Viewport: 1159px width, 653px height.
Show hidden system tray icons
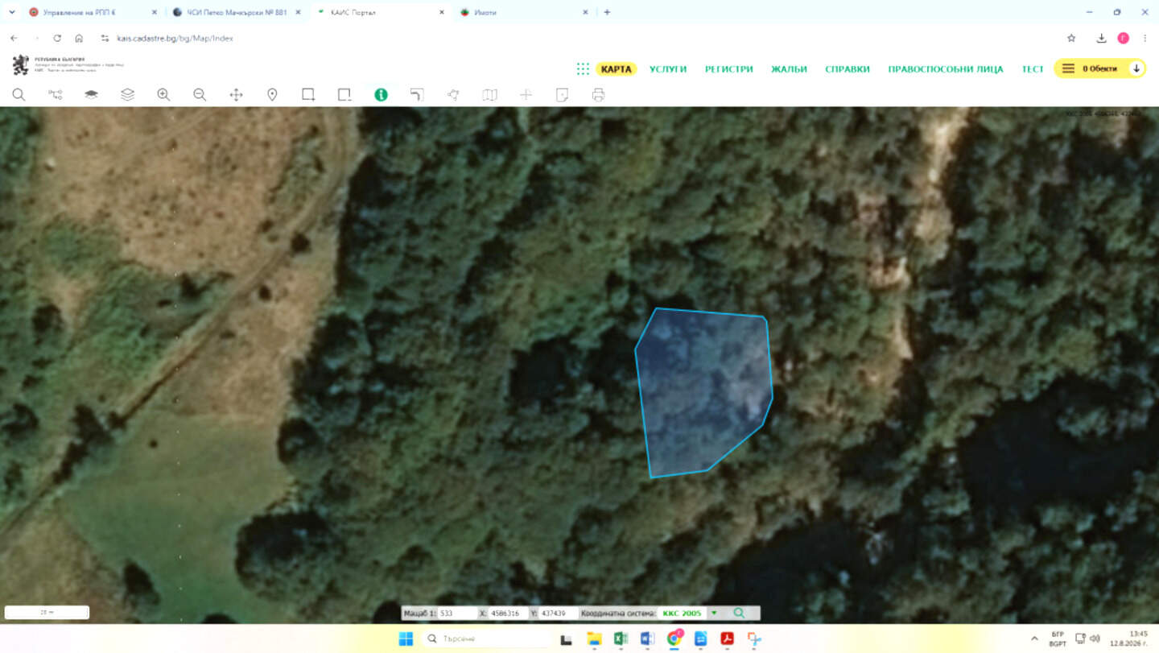(1036, 639)
